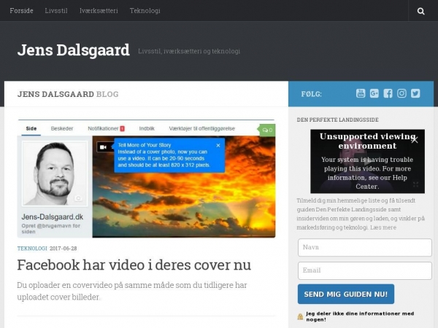Click the FØLG: label
This screenshot has height=328, width=438.
pyautogui.click(x=312, y=94)
